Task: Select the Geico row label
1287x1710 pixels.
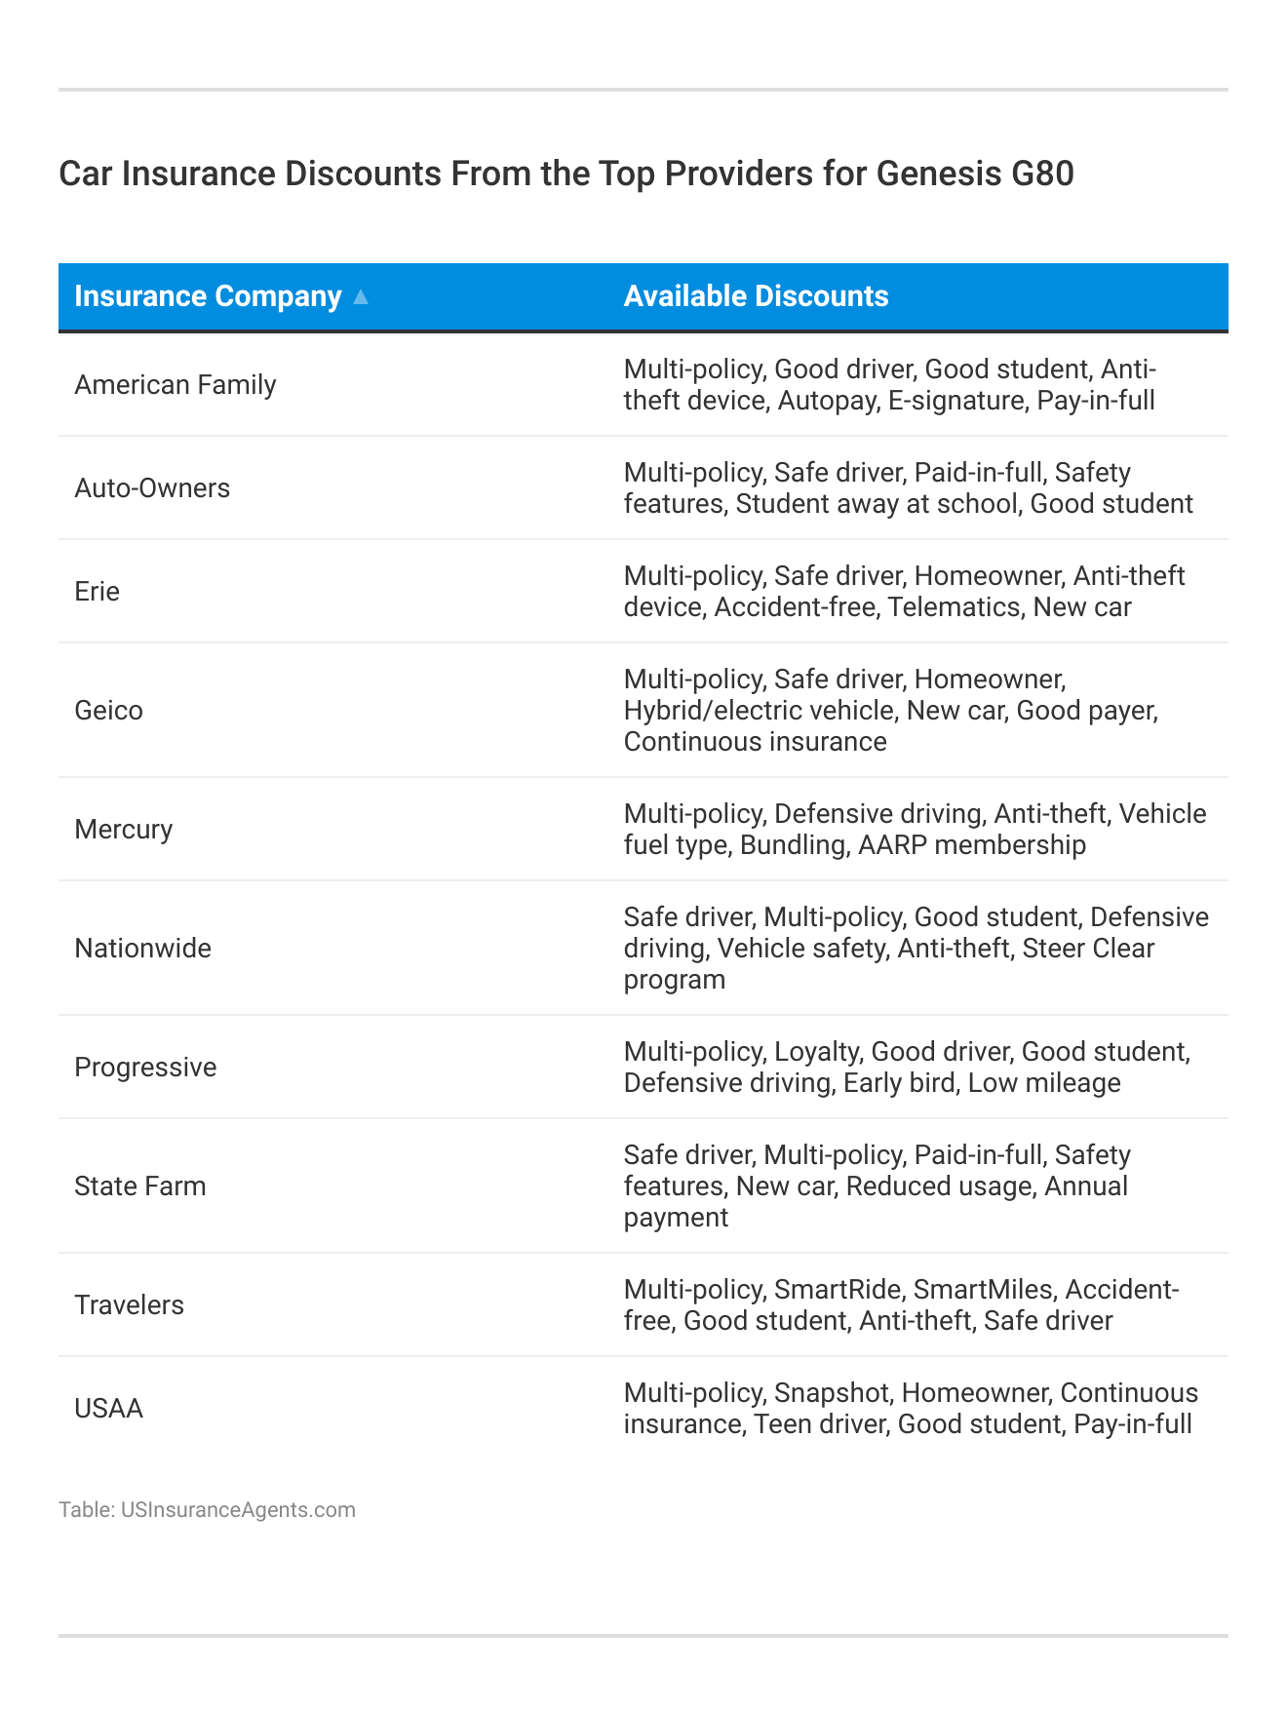Action: (x=109, y=711)
